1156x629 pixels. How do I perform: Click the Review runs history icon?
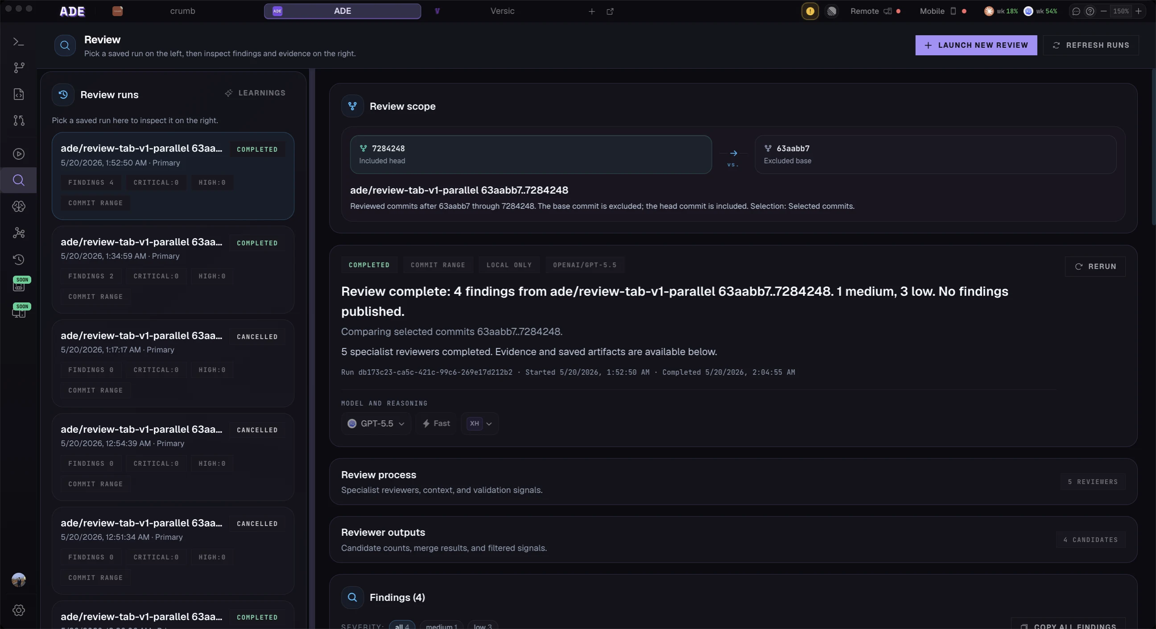63,95
